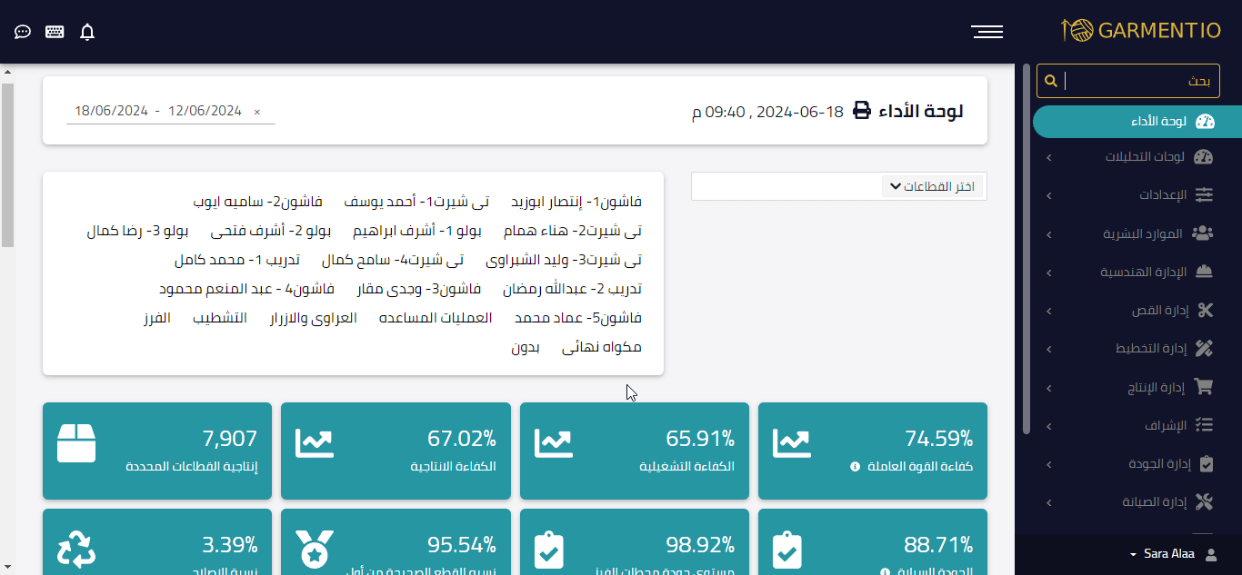Expand الموارد البشرية chevron
The height and width of the screenshot is (575, 1242).
click(x=1048, y=234)
